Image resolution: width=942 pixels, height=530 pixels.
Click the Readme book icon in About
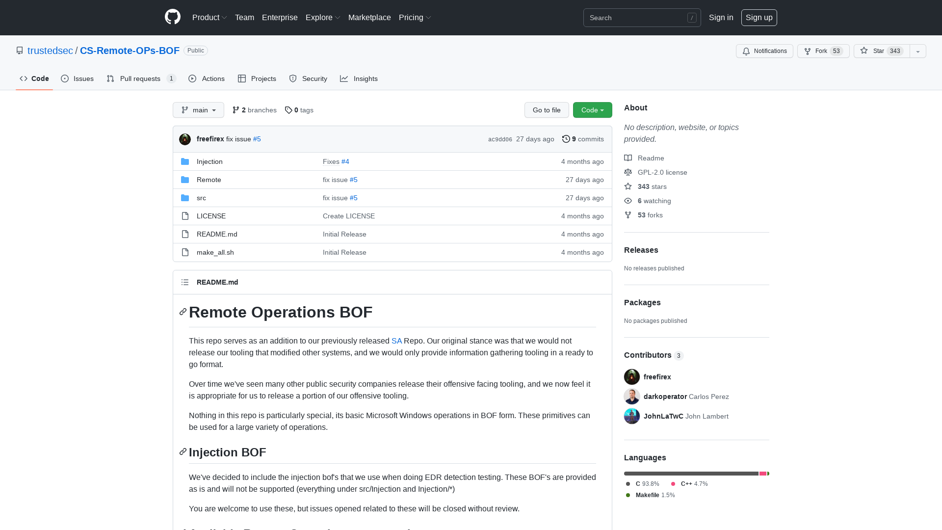(628, 158)
